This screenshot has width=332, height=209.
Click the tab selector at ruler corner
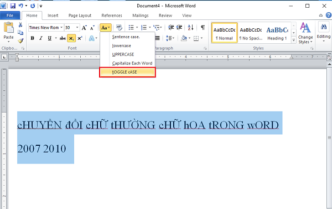point(4,57)
